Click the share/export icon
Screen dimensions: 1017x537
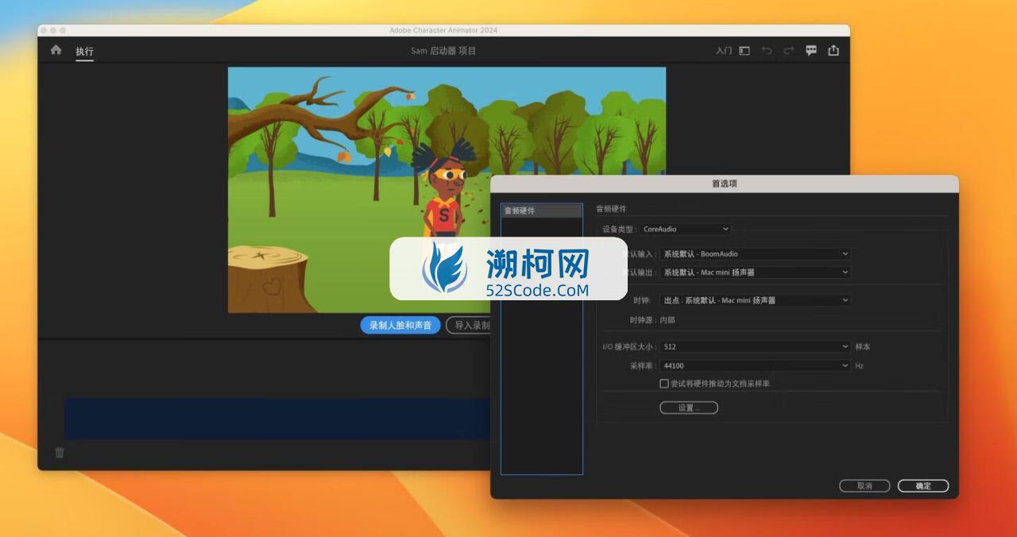click(833, 50)
